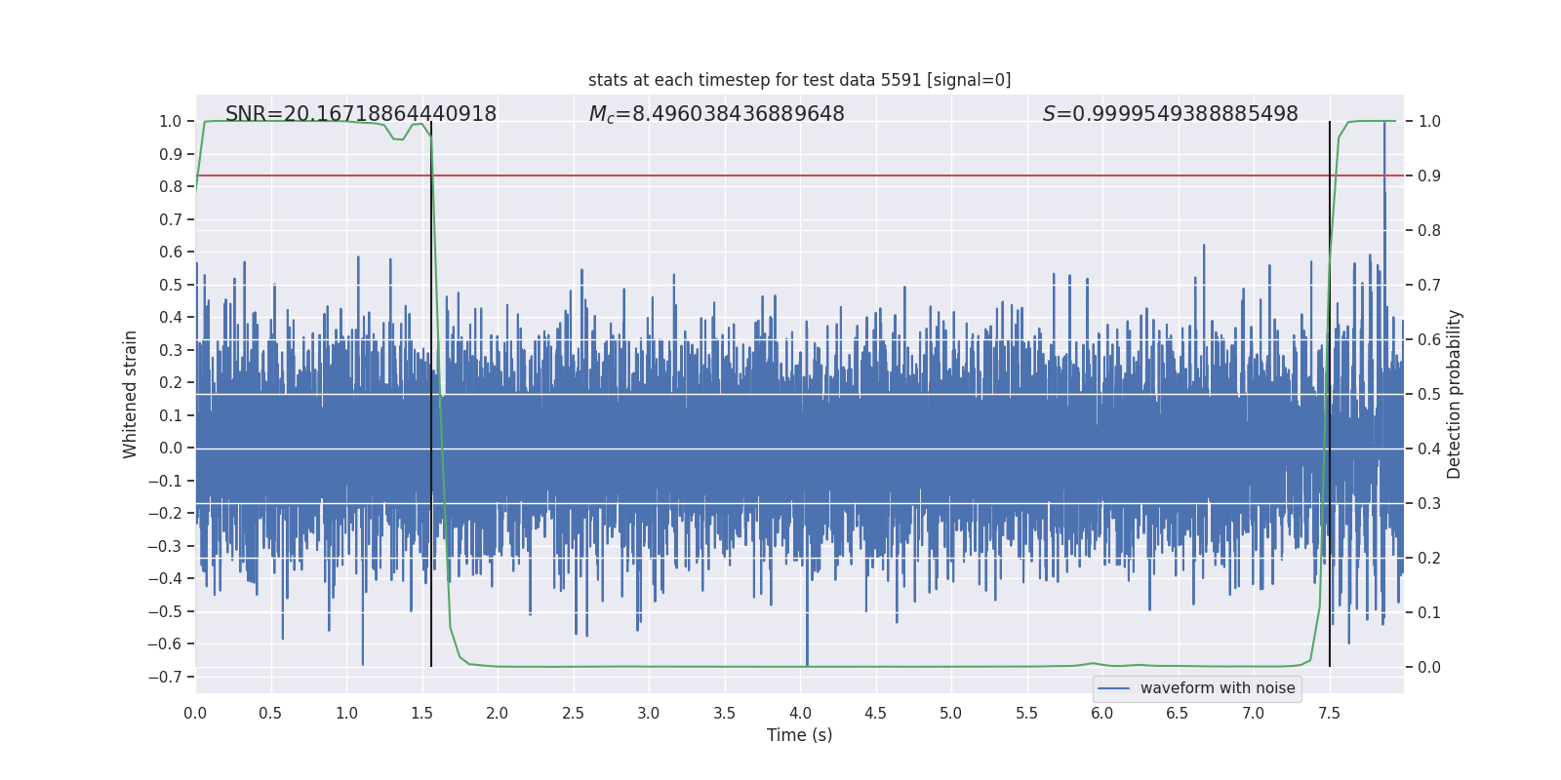Click the 7.0 tick on the time axis
The image size is (1561, 780).
point(1254,714)
